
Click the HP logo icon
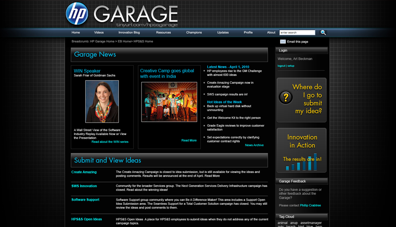tap(77, 14)
